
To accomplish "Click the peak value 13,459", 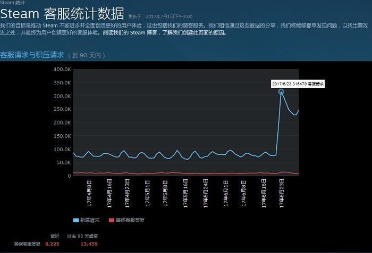I will click(89, 244).
